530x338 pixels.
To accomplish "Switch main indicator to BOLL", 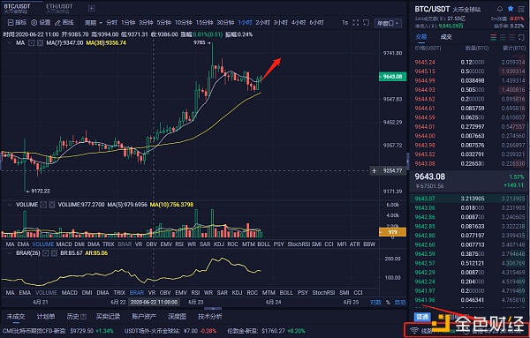I will pos(263,244).
